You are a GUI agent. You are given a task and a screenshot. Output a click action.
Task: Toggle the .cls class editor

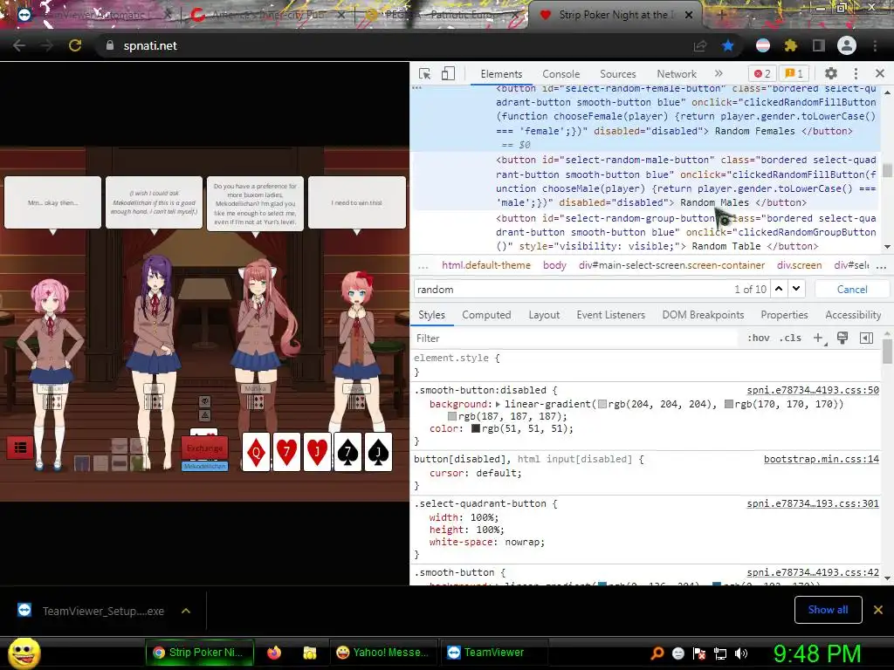[x=790, y=338]
